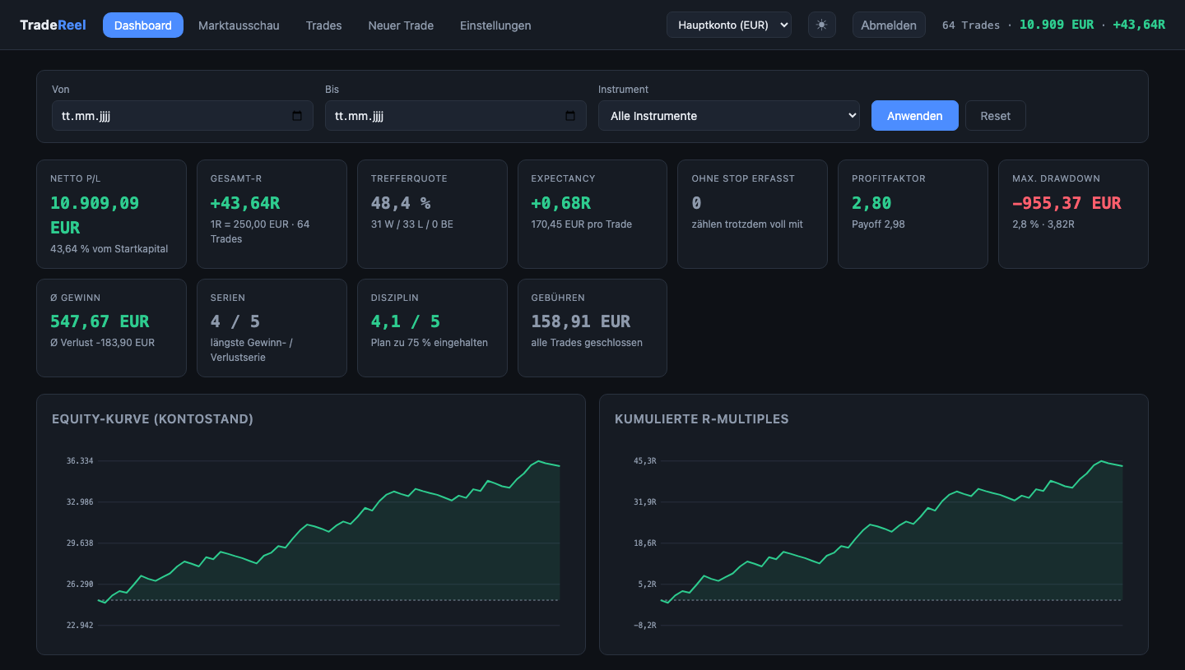Viewport: 1185px width, 670px height.
Task: Click the text 'Payoff 2,98'
Action: 878,224
